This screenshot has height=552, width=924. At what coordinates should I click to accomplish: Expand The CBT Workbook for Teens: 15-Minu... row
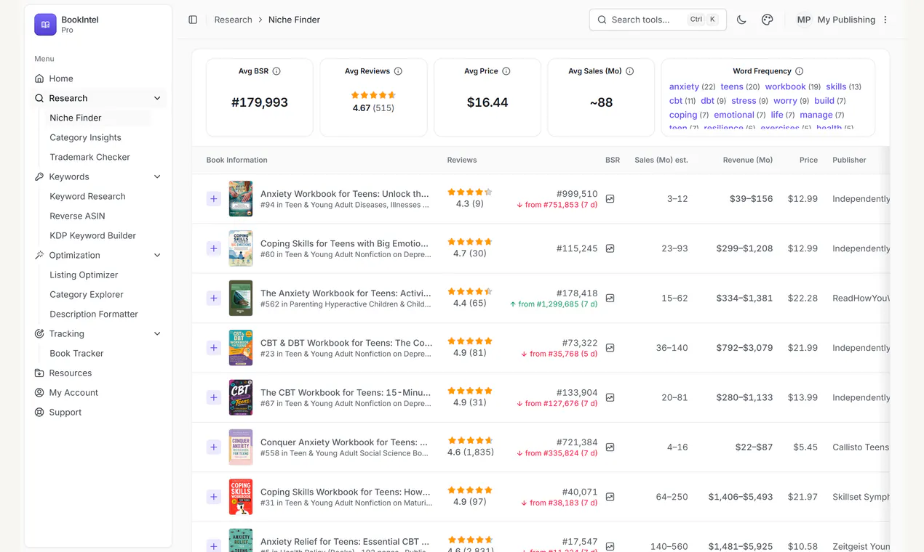click(x=214, y=397)
